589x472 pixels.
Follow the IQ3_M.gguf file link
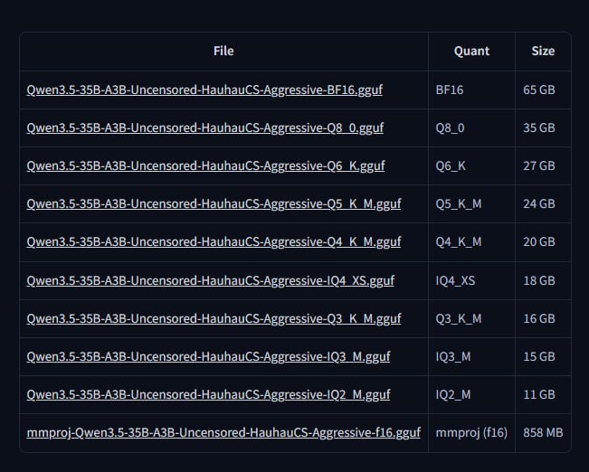(x=209, y=356)
